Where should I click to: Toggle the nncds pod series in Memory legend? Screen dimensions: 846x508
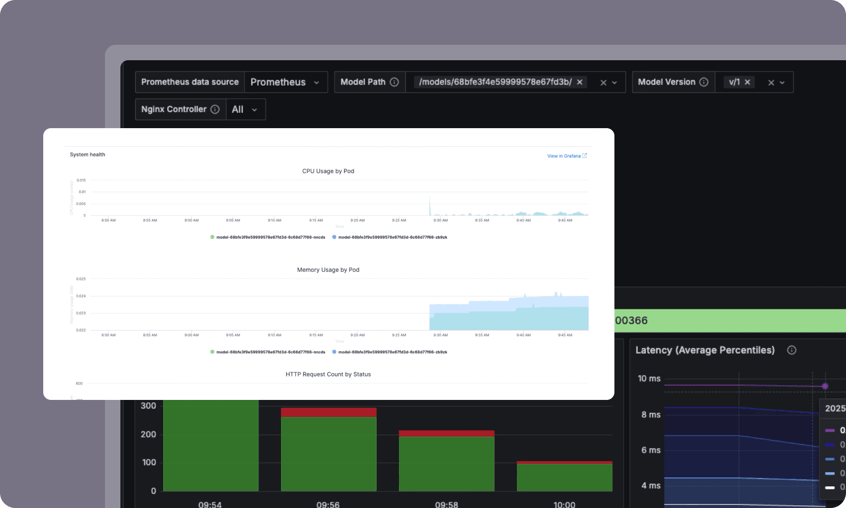(x=268, y=352)
